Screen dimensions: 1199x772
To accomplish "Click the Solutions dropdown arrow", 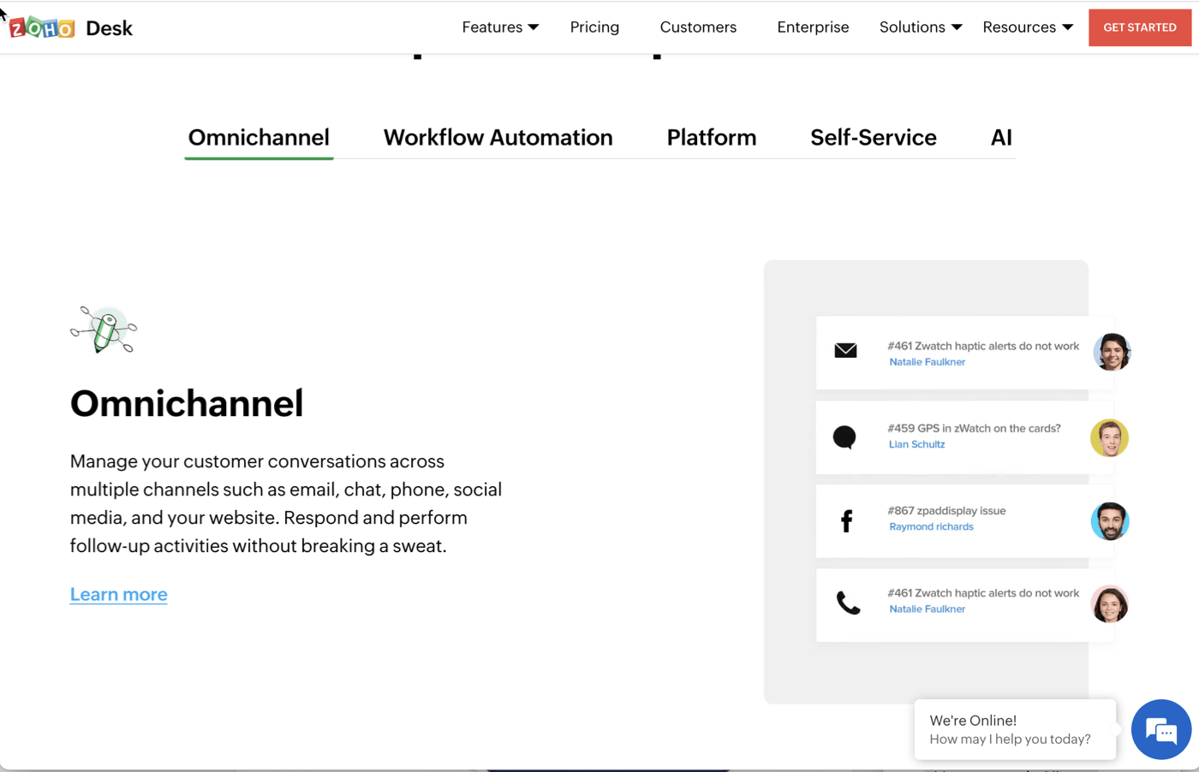I will (957, 27).
